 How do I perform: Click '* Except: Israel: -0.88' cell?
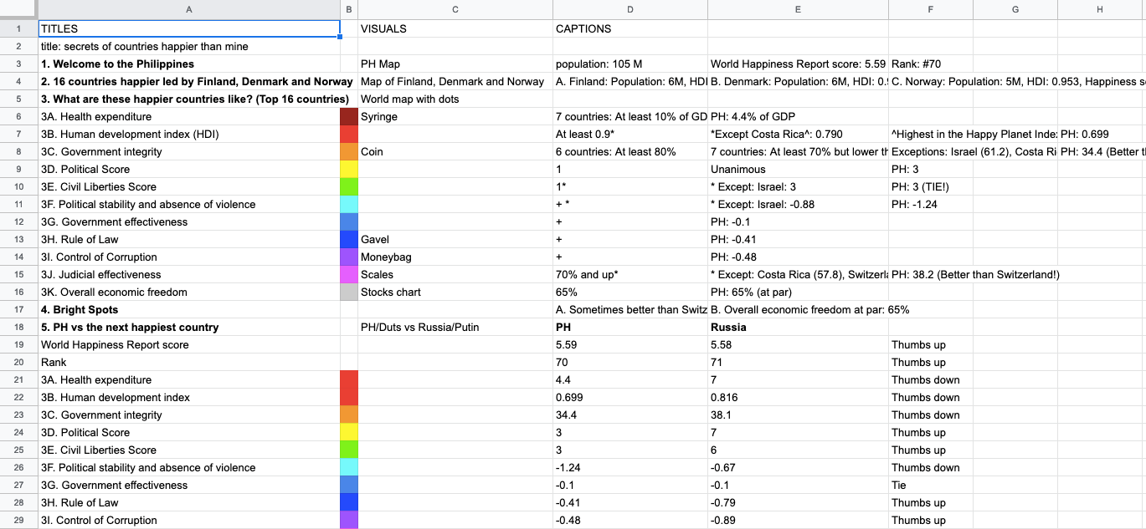798,204
